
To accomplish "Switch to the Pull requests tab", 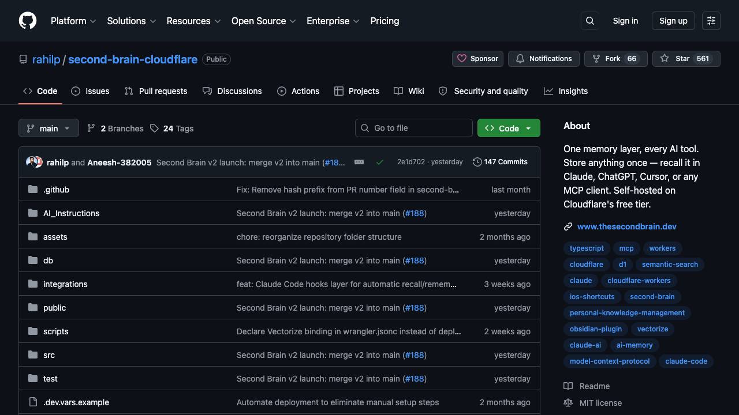I will tap(156, 91).
